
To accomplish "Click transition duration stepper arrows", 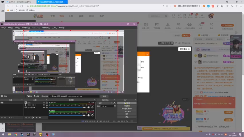I will [115, 106].
